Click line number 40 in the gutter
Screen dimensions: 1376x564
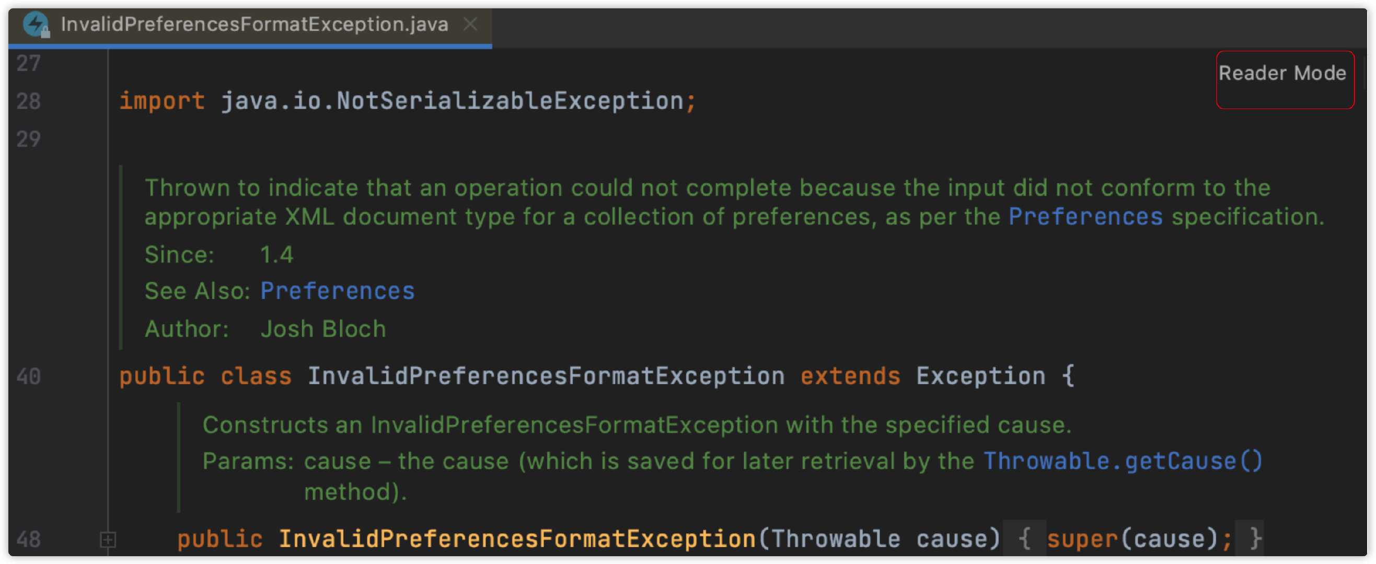point(28,377)
